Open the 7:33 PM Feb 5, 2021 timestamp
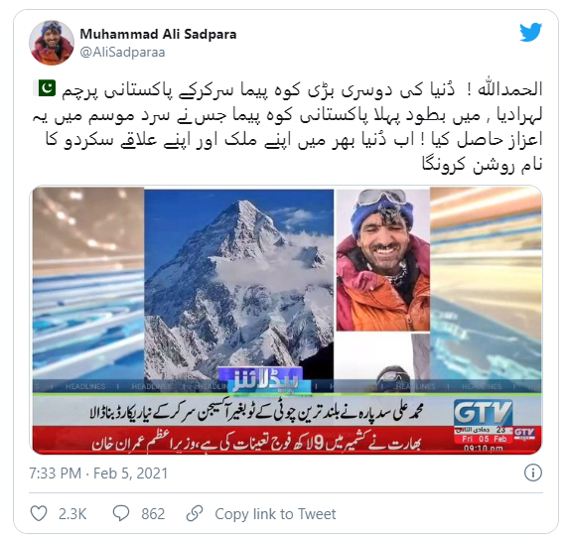Image resolution: width=565 pixels, height=543 pixels. click(x=98, y=474)
